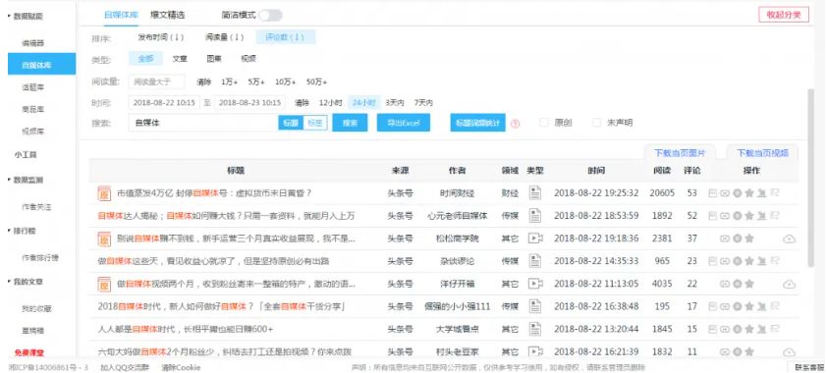The height and width of the screenshot is (373, 827).
Task: Click the red question-mark help icon
Action: click(x=516, y=124)
